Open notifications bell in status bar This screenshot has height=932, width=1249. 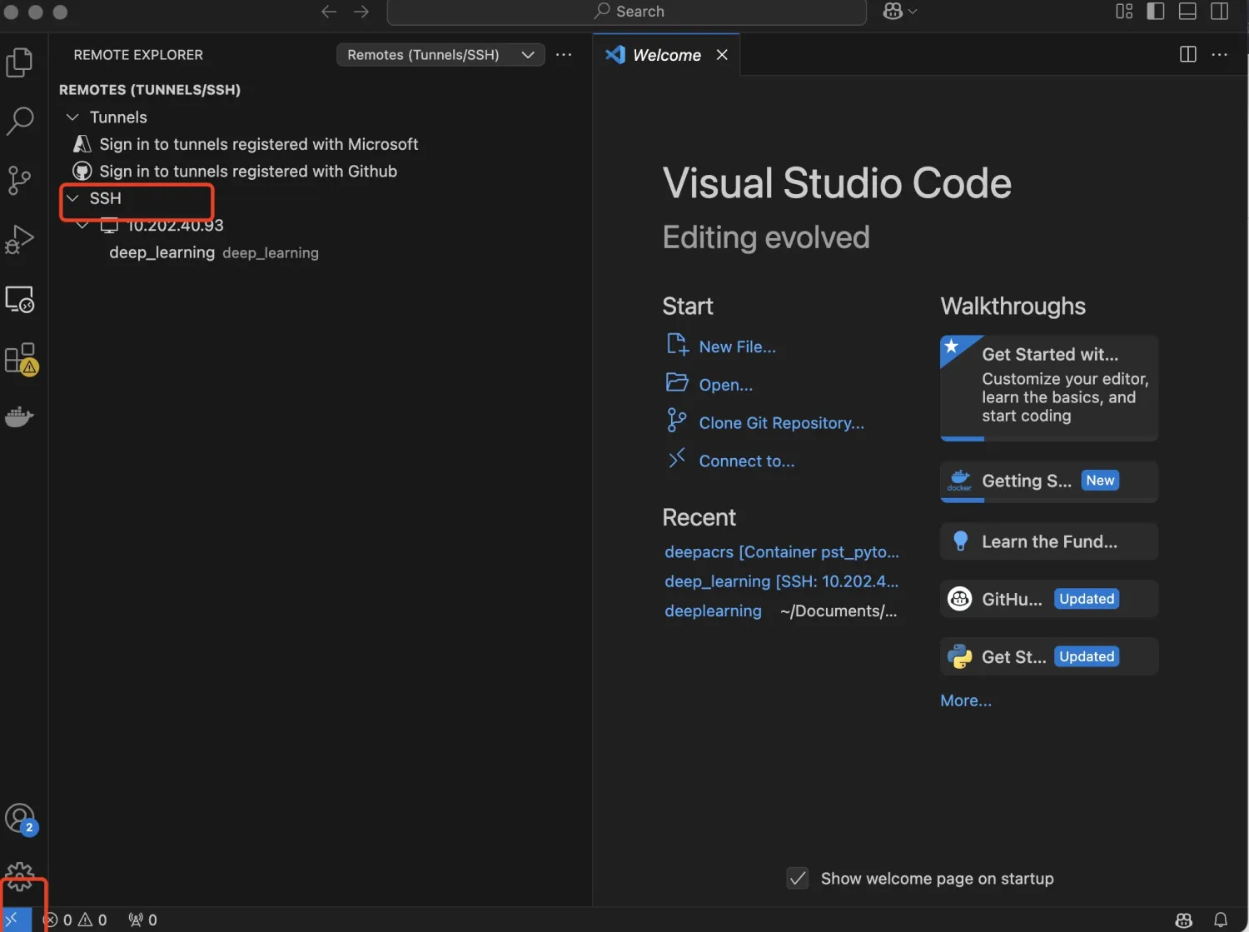pos(1220,920)
